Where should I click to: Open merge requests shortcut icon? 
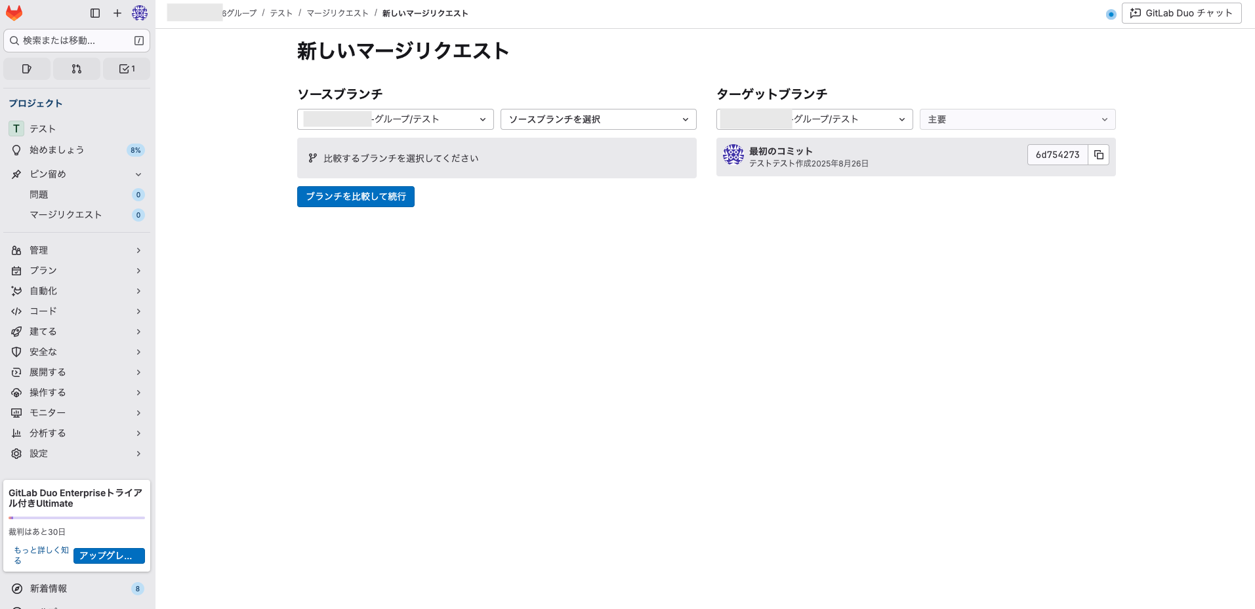pos(77,69)
